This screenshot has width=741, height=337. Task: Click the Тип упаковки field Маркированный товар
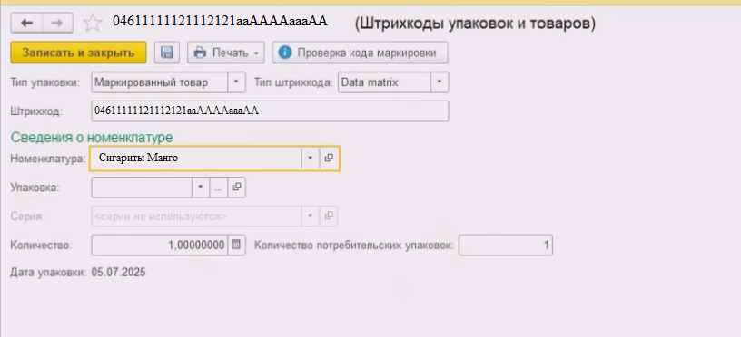pos(160,82)
